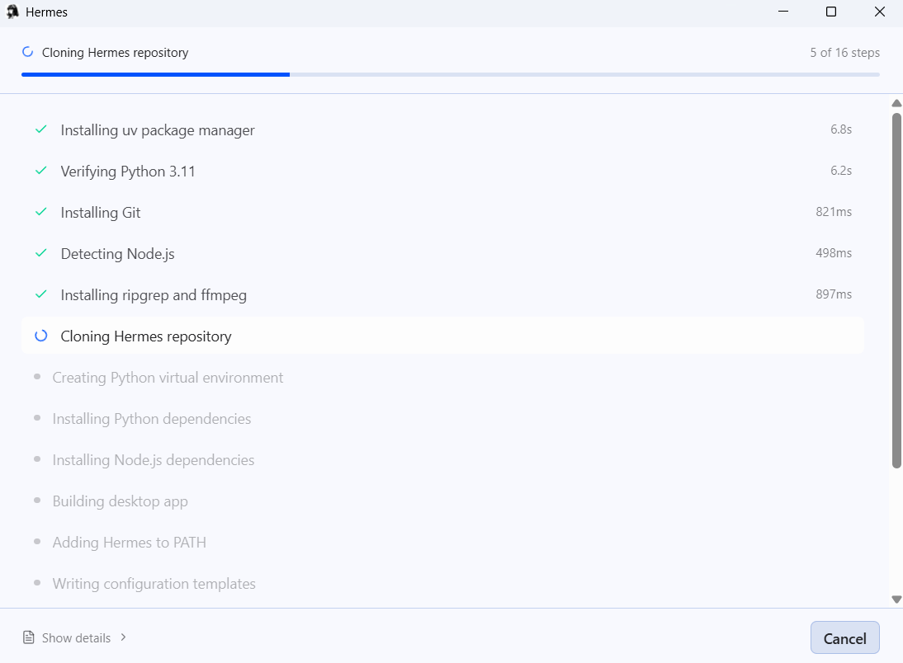Viewport: 903px width, 663px height.
Task: Select the Detecting Node.js step
Action: (x=443, y=254)
